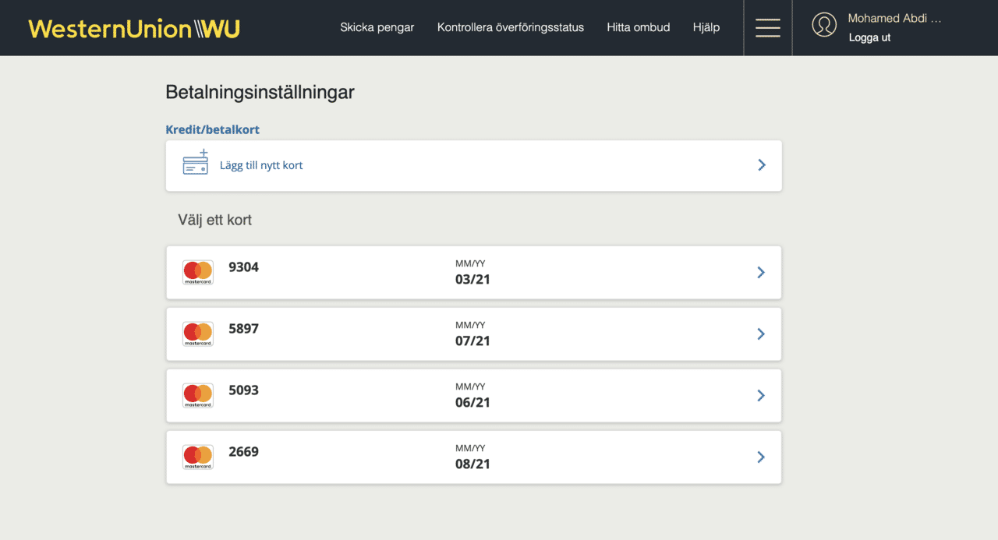The height and width of the screenshot is (540, 998).
Task: Click the add-card icon beside Lägg till nytt kort
Action: point(196,164)
